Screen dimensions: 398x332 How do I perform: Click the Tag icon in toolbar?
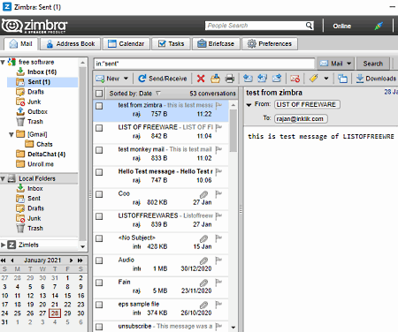(x=314, y=79)
